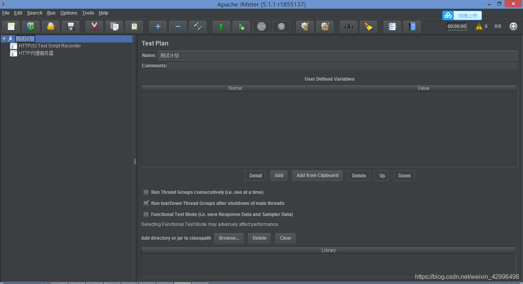Click the New test plan toolbar icon
523x284 pixels.
11,26
